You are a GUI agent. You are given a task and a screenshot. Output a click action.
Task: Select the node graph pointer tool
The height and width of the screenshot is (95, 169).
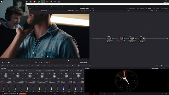tap(91, 11)
